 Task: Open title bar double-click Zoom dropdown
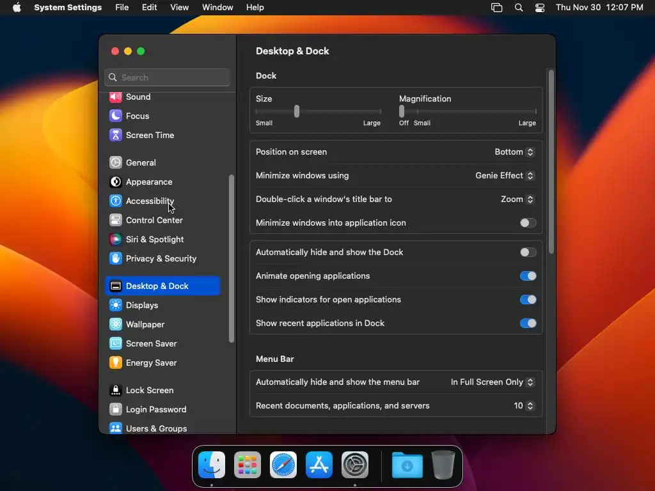click(x=517, y=199)
